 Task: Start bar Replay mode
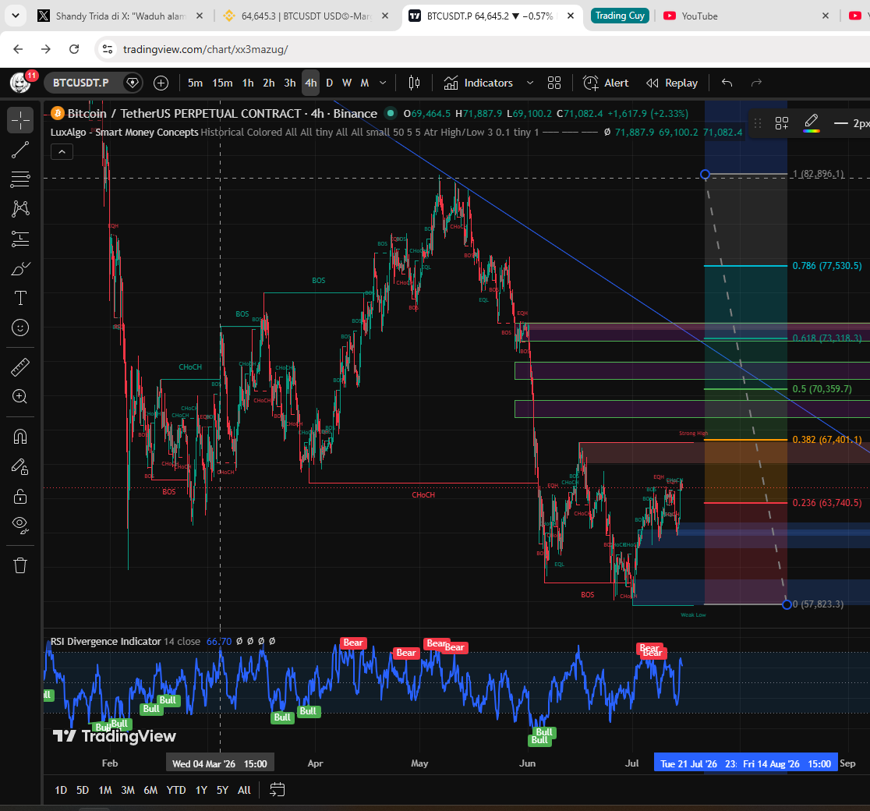pos(672,83)
